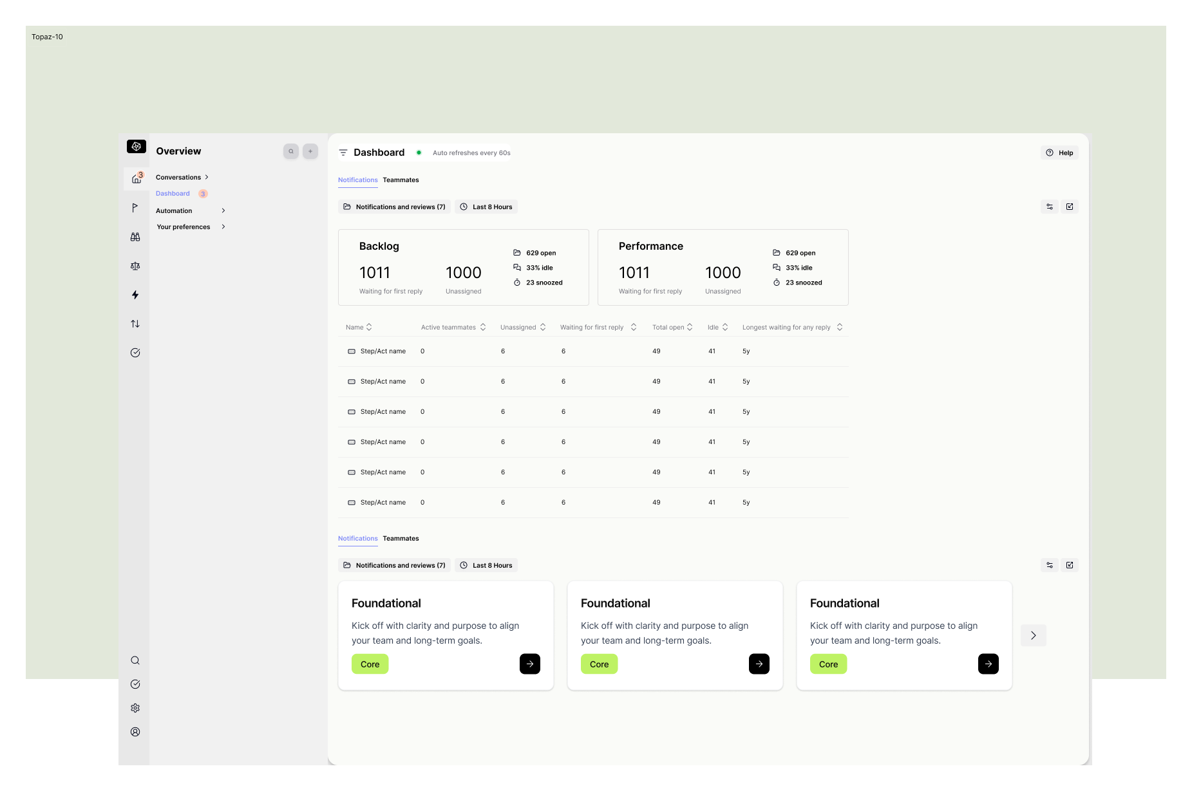
Task: Click the Core tag on first card
Action: (370, 664)
